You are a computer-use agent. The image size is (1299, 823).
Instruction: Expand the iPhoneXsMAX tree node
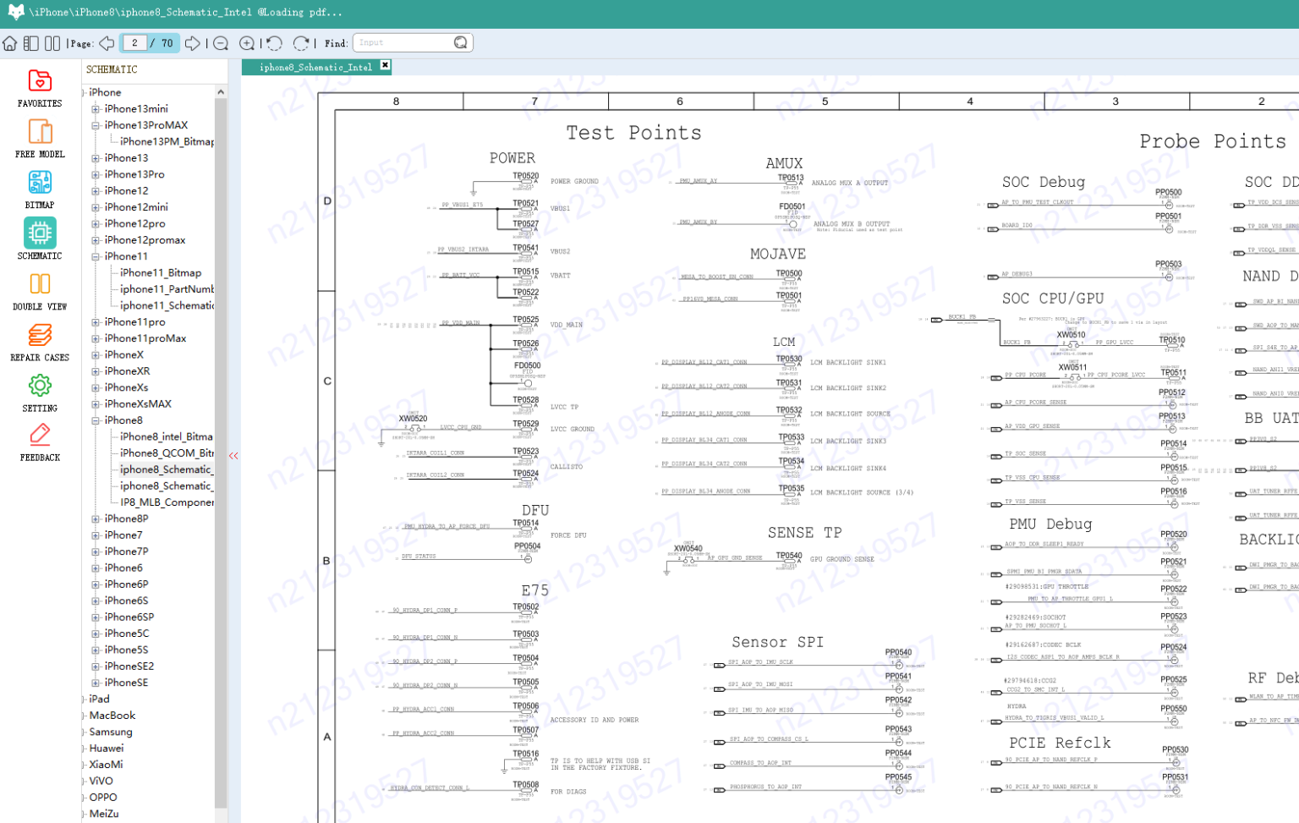coord(96,404)
